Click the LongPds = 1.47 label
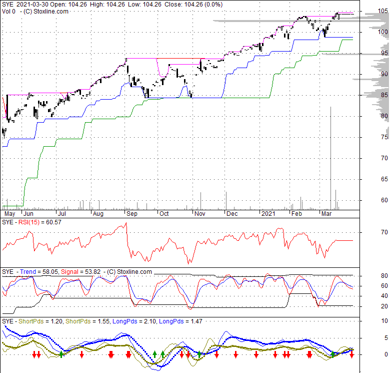Screen dimensions: 390x373 [x=180, y=321]
